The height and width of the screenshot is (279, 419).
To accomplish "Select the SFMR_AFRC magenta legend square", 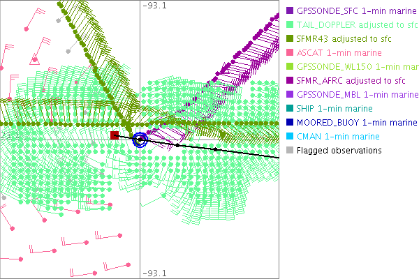I will tap(288, 81).
